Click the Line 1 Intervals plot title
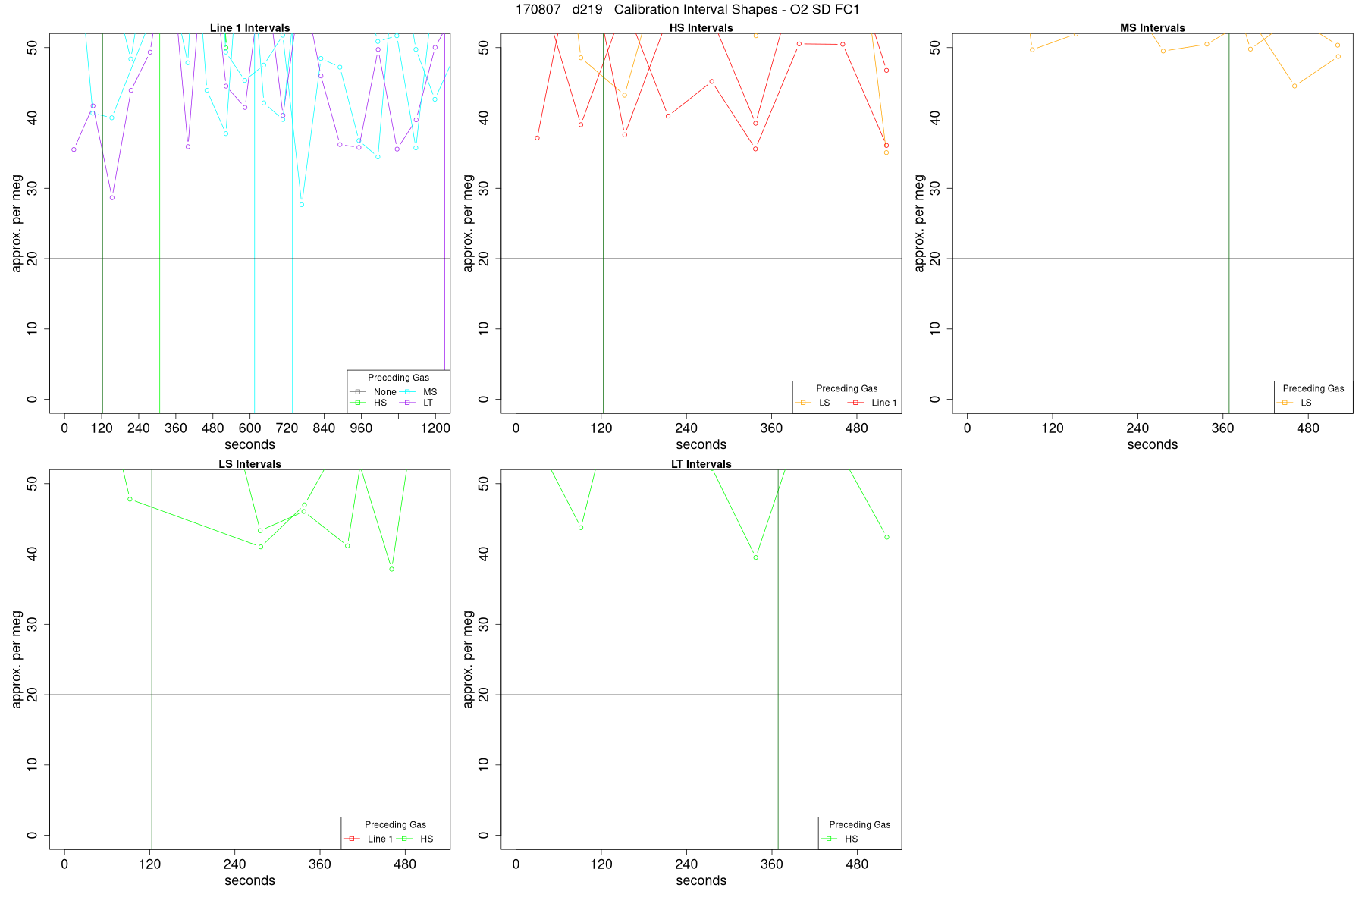 tap(249, 28)
